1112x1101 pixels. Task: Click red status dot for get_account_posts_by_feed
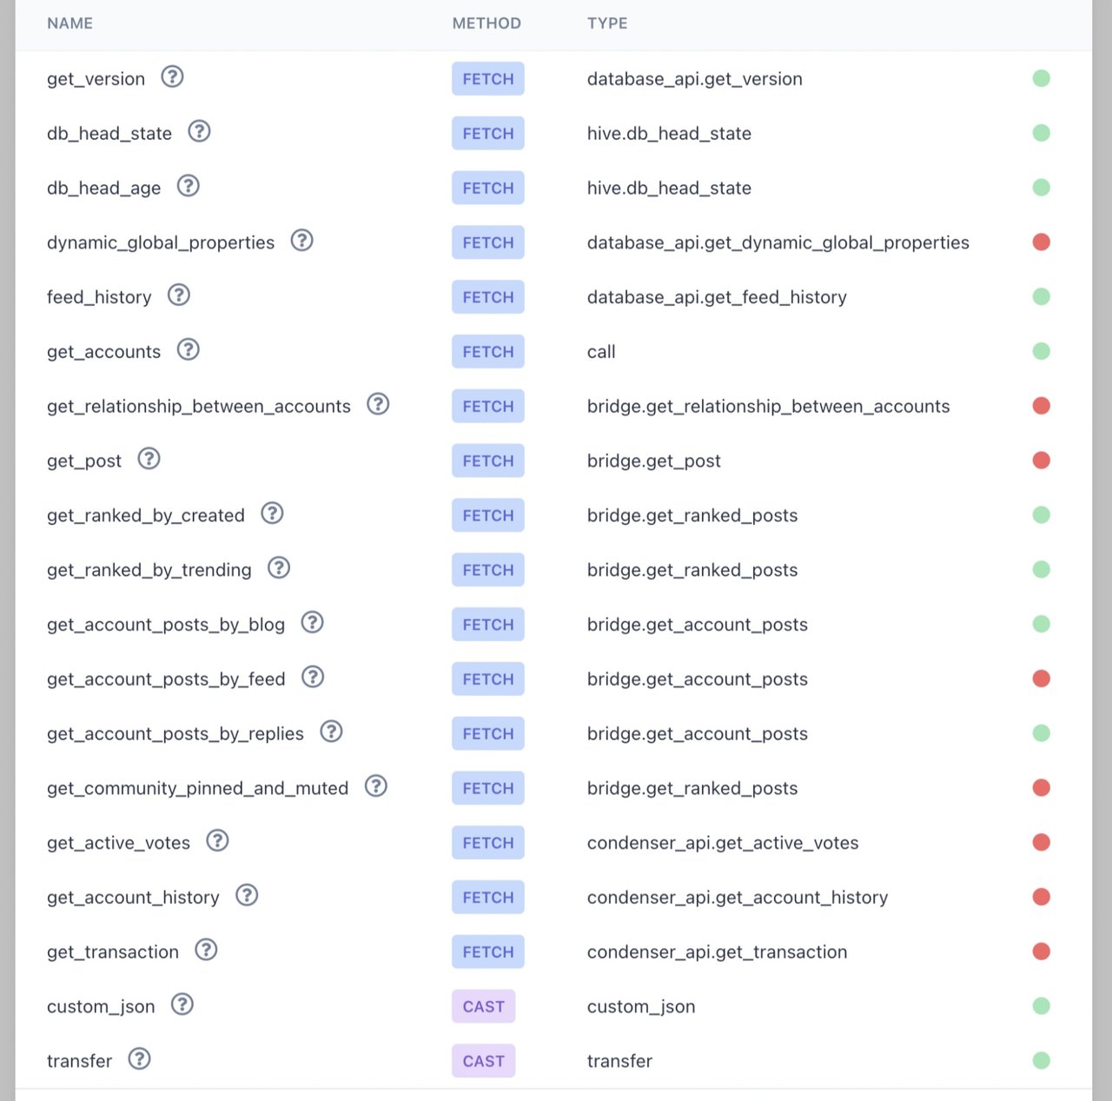(1041, 679)
